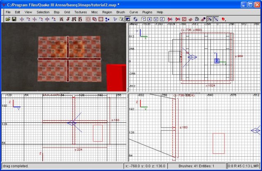Apply CSG Subtract to selection
This screenshot has height=171, width=262.
88,19
